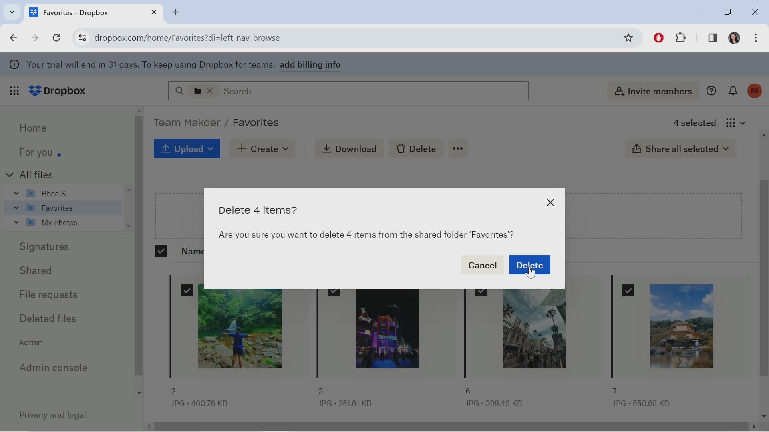This screenshot has width=769, height=432.
Task: Click the grid view toggle icon
Action: (731, 122)
